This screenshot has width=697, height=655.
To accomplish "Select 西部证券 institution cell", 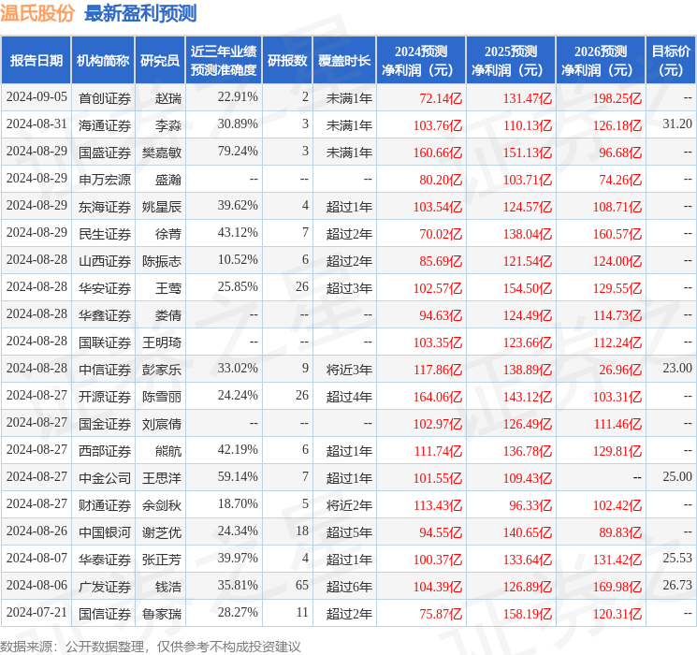I will tap(105, 451).
